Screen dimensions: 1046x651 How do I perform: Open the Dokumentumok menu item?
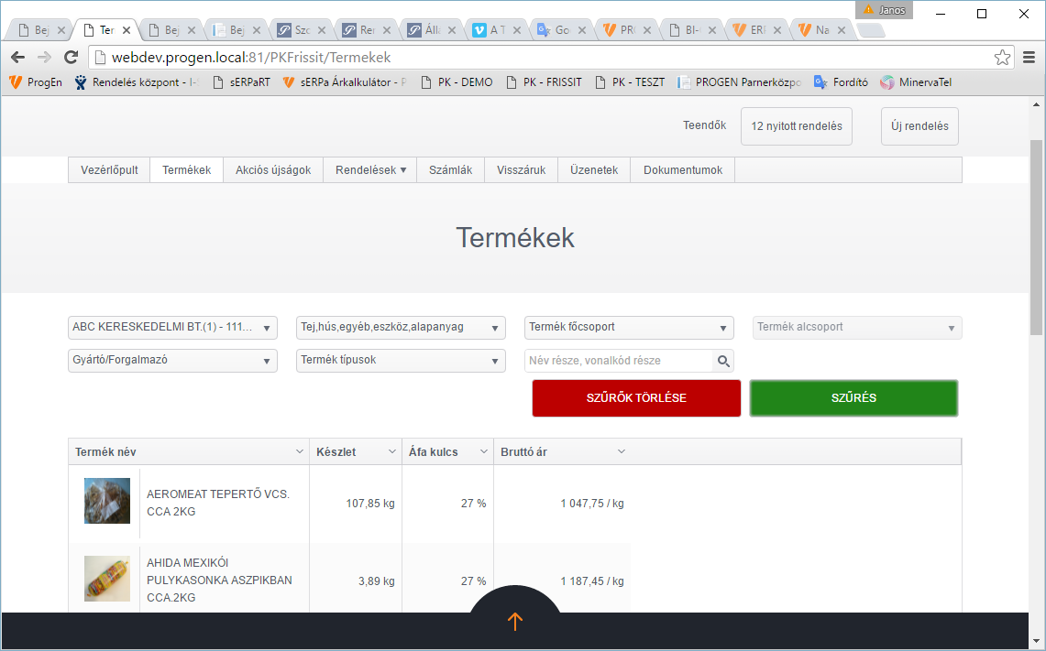pyautogui.click(x=682, y=170)
